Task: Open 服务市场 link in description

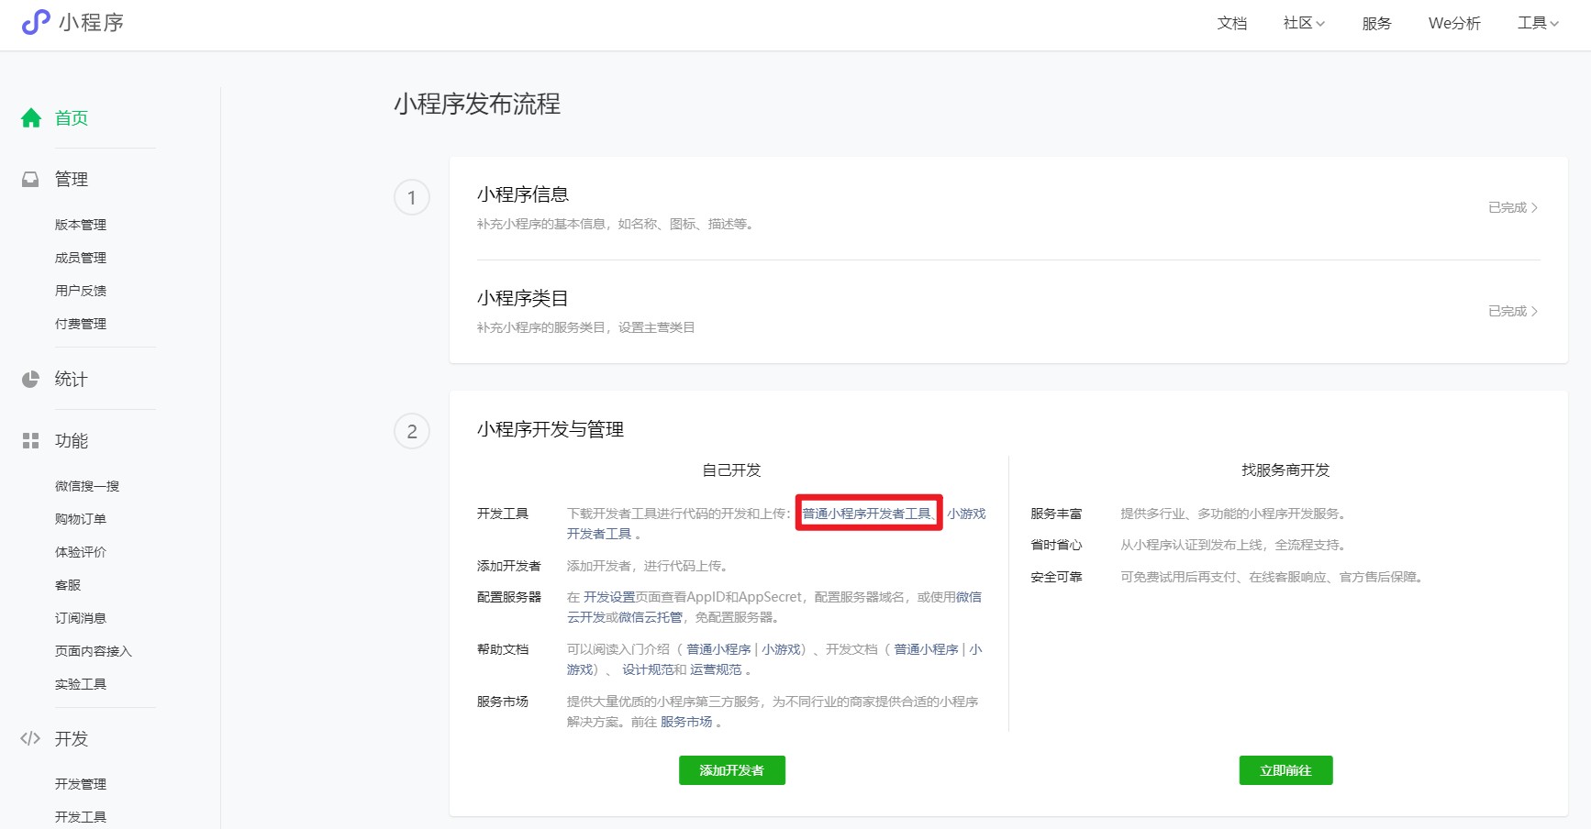Action: [x=686, y=722]
